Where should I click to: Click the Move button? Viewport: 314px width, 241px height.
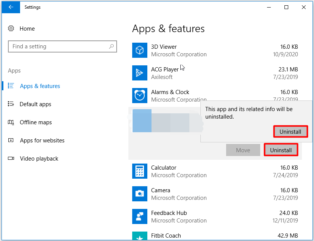[243, 150]
